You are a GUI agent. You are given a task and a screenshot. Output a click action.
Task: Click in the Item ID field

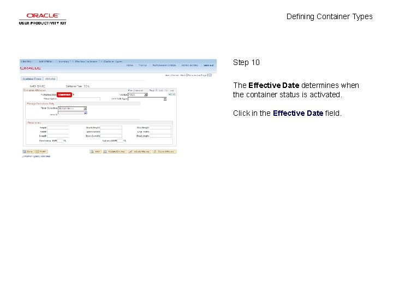pyautogui.click(x=71, y=113)
